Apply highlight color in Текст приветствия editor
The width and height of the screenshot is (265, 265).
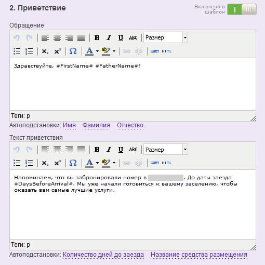(x=106, y=163)
